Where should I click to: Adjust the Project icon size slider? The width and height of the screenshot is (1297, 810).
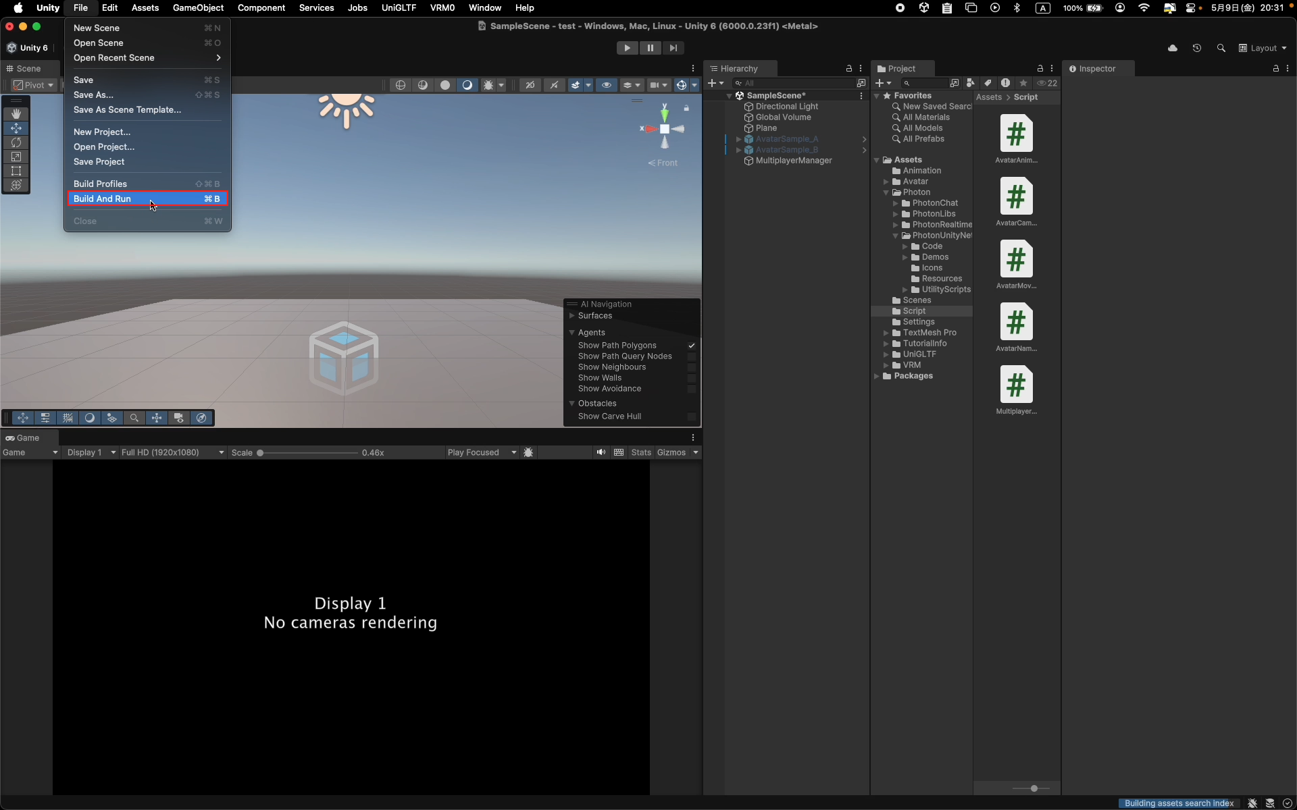1031,788
